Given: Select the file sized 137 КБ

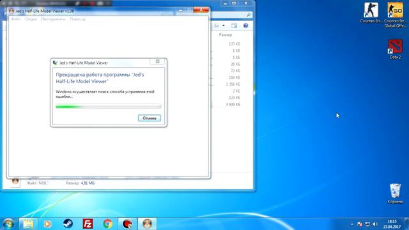Looking at the screenshot, I should [235, 44].
